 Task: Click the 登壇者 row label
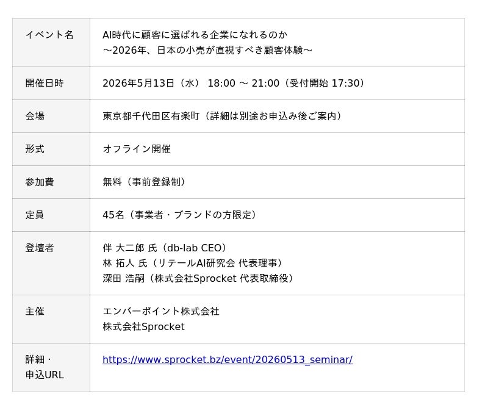(x=40, y=248)
